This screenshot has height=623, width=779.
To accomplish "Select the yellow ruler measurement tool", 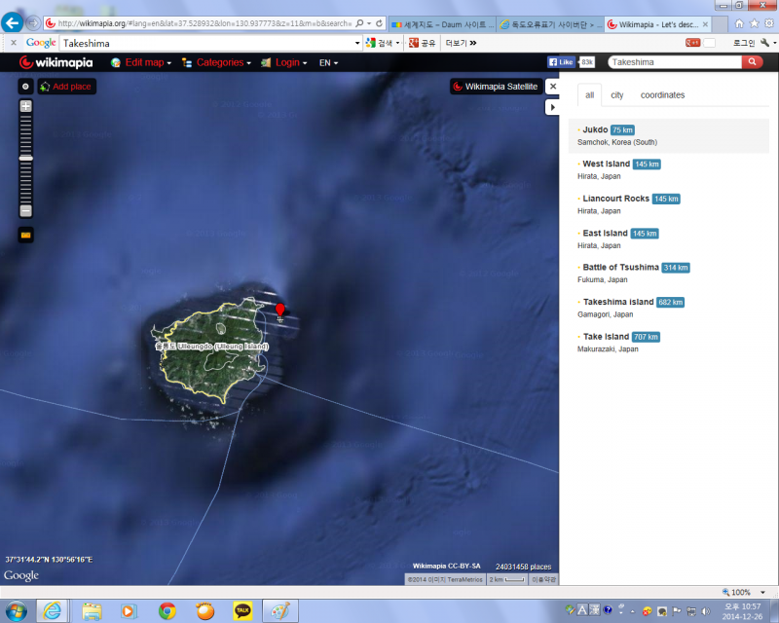I will point(26,235).
